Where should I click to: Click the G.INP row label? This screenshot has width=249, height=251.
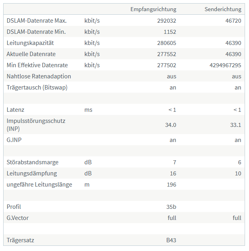(14, 140)
